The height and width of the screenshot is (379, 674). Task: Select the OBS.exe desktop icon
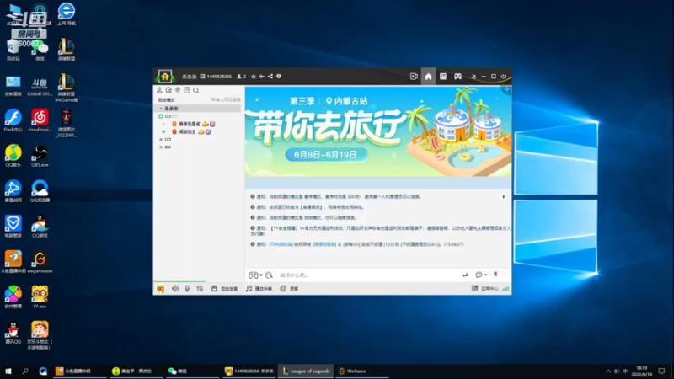40,156
